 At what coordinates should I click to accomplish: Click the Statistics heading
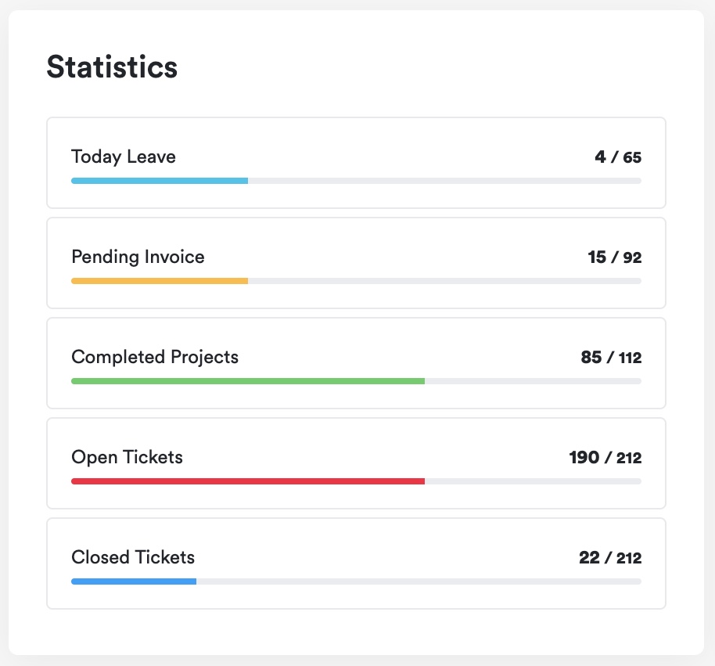[x=112, y=67]
